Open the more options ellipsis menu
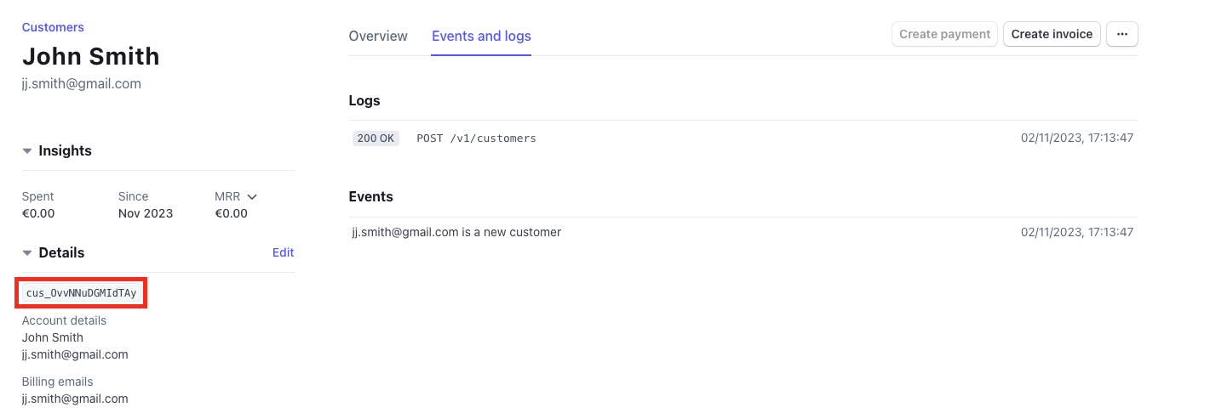Image resolution: width=1210 pixels, height=413 pixels. (1121, 34)
